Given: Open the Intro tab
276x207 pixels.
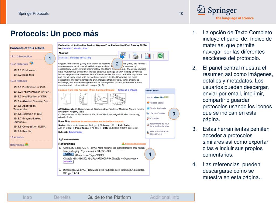Looking at the screenshot, I should click(x=27, y=197).
